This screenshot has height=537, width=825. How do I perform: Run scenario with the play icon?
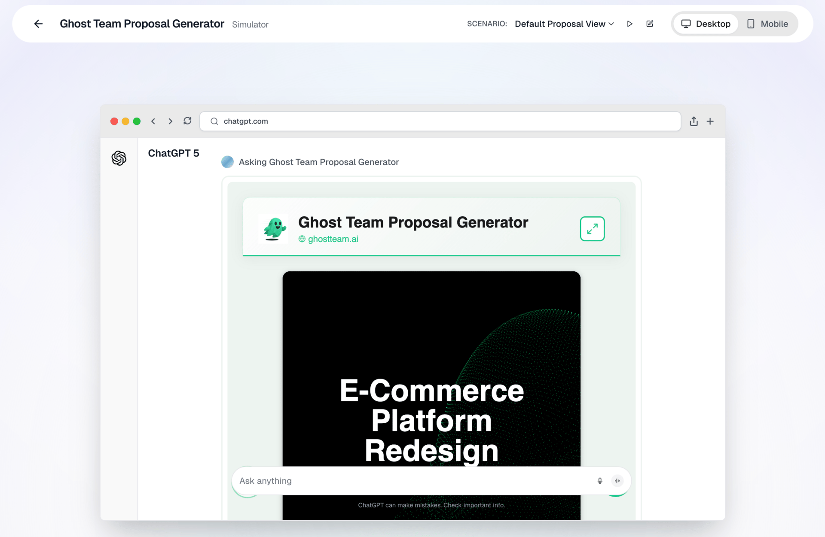point(629,24)
